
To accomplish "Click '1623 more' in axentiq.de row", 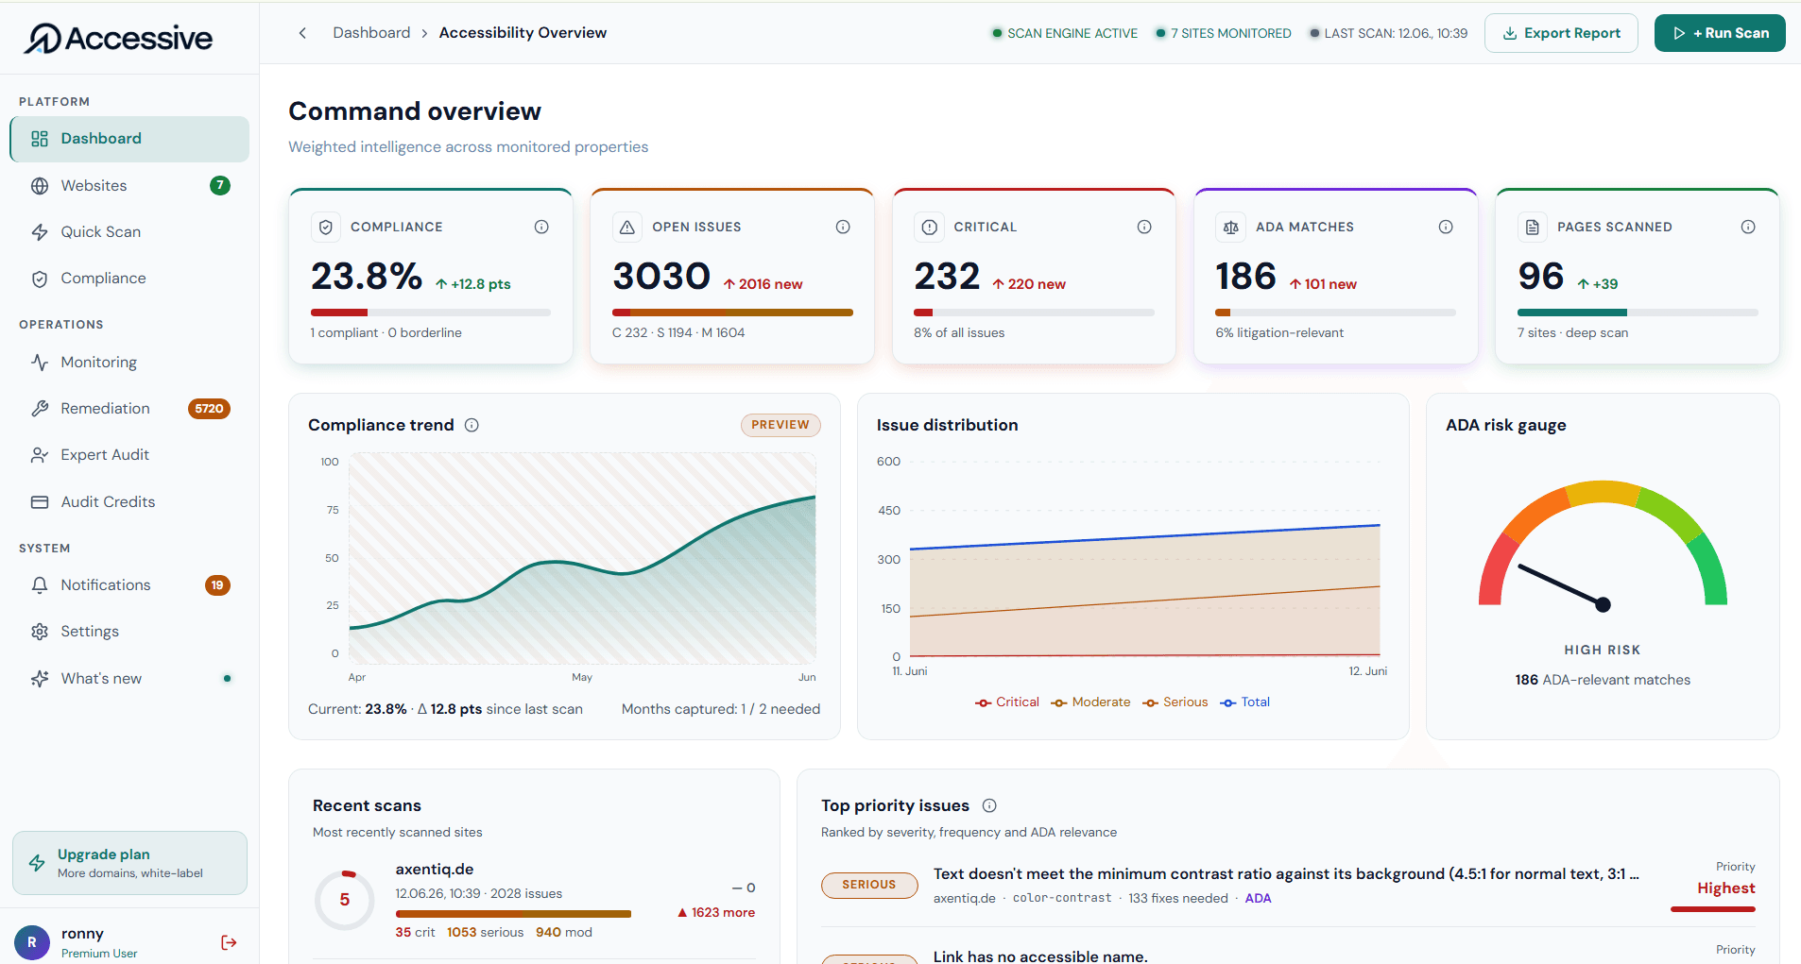I will (716, 913).
